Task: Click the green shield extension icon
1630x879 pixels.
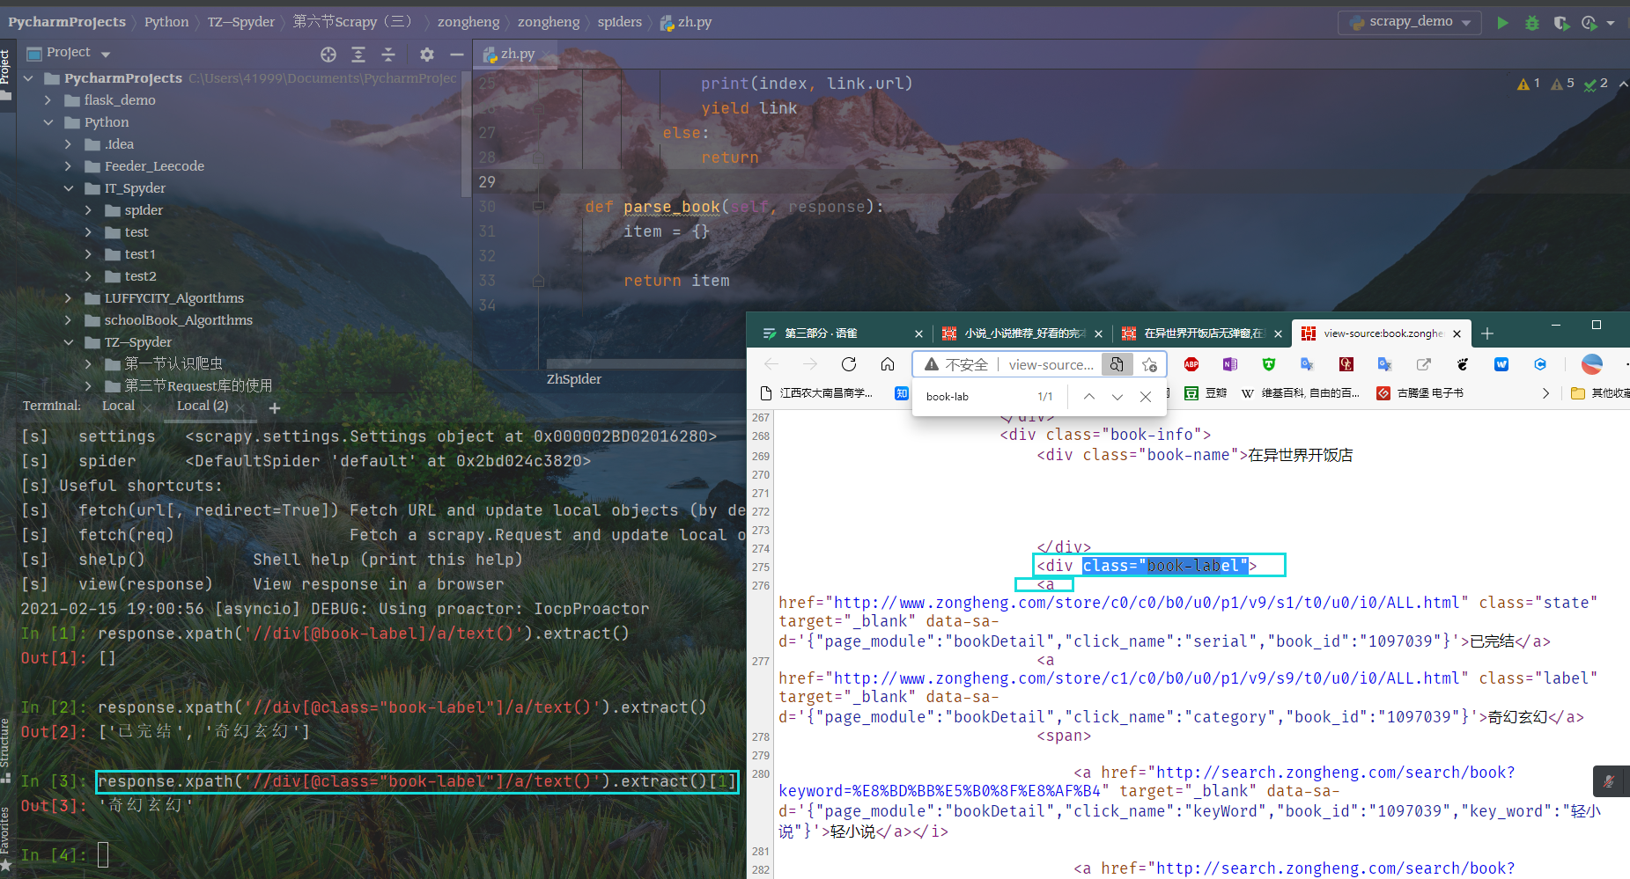Action: pyautogui.click(x=1269, y=364)
